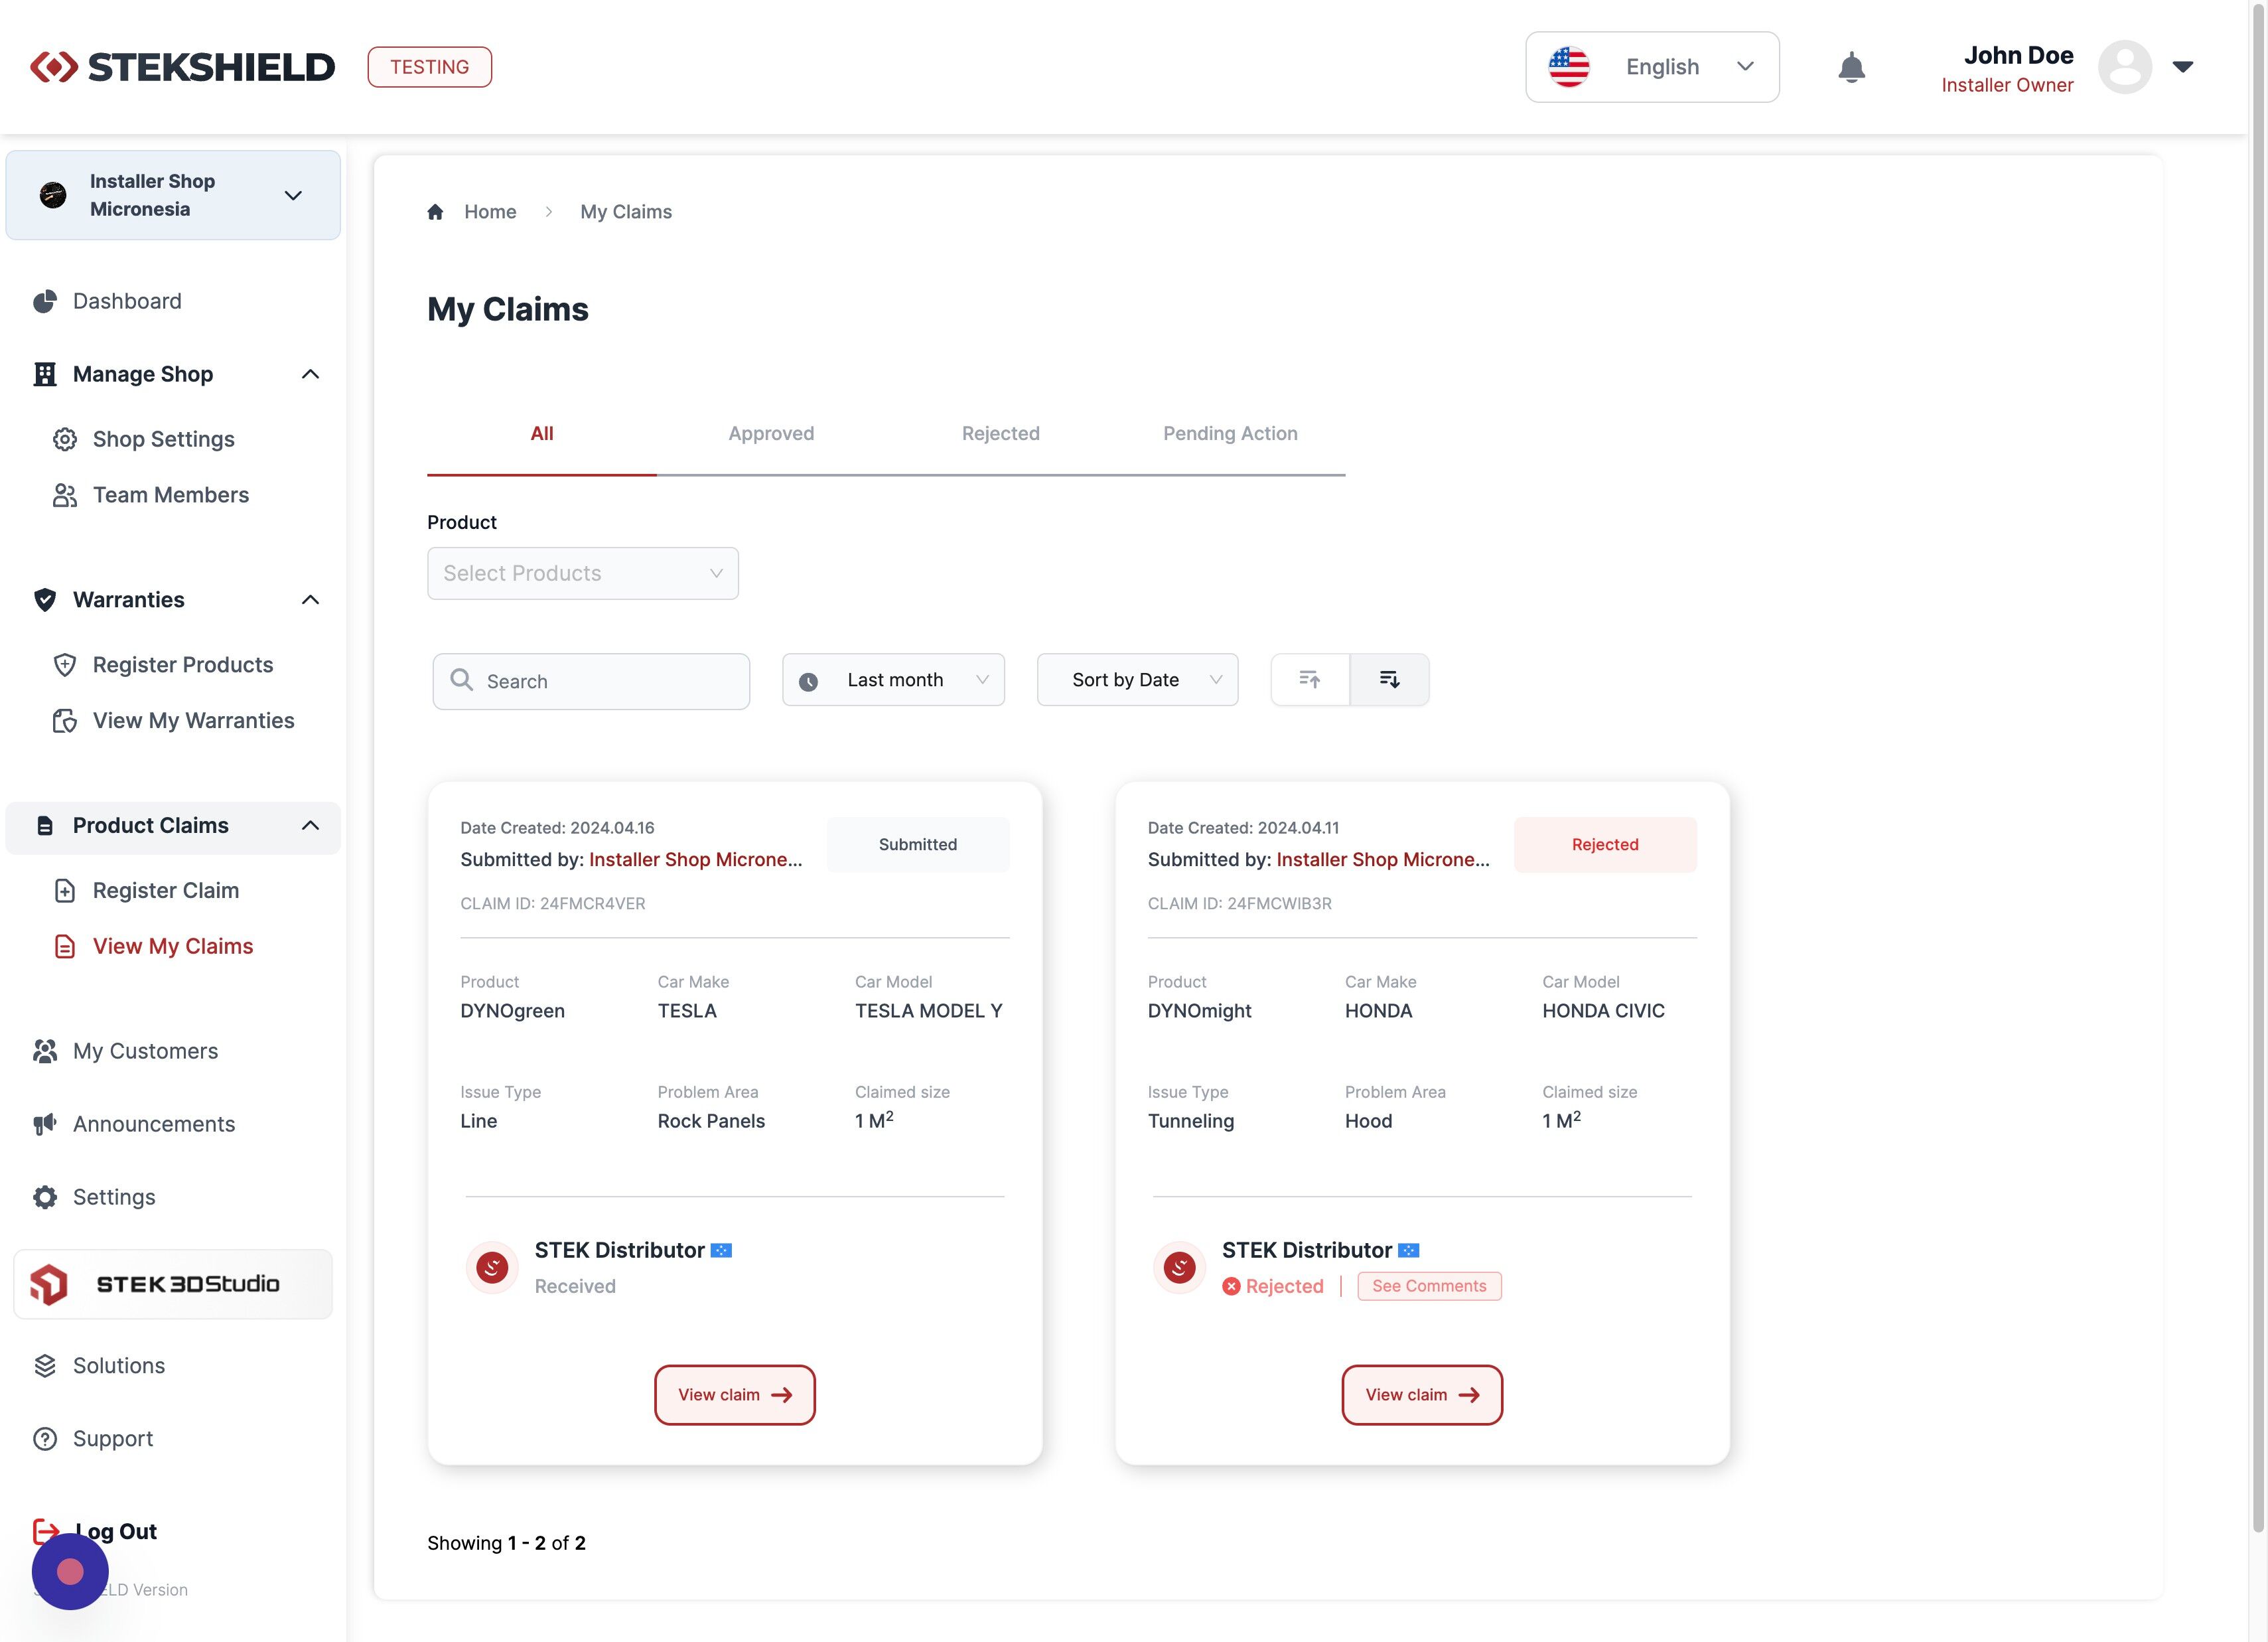The height and width of the screenshot is (1642, 2268).
Task: Click the CLAIM ID: 24FMCR4VER text
Action: [x=553, y=904]
